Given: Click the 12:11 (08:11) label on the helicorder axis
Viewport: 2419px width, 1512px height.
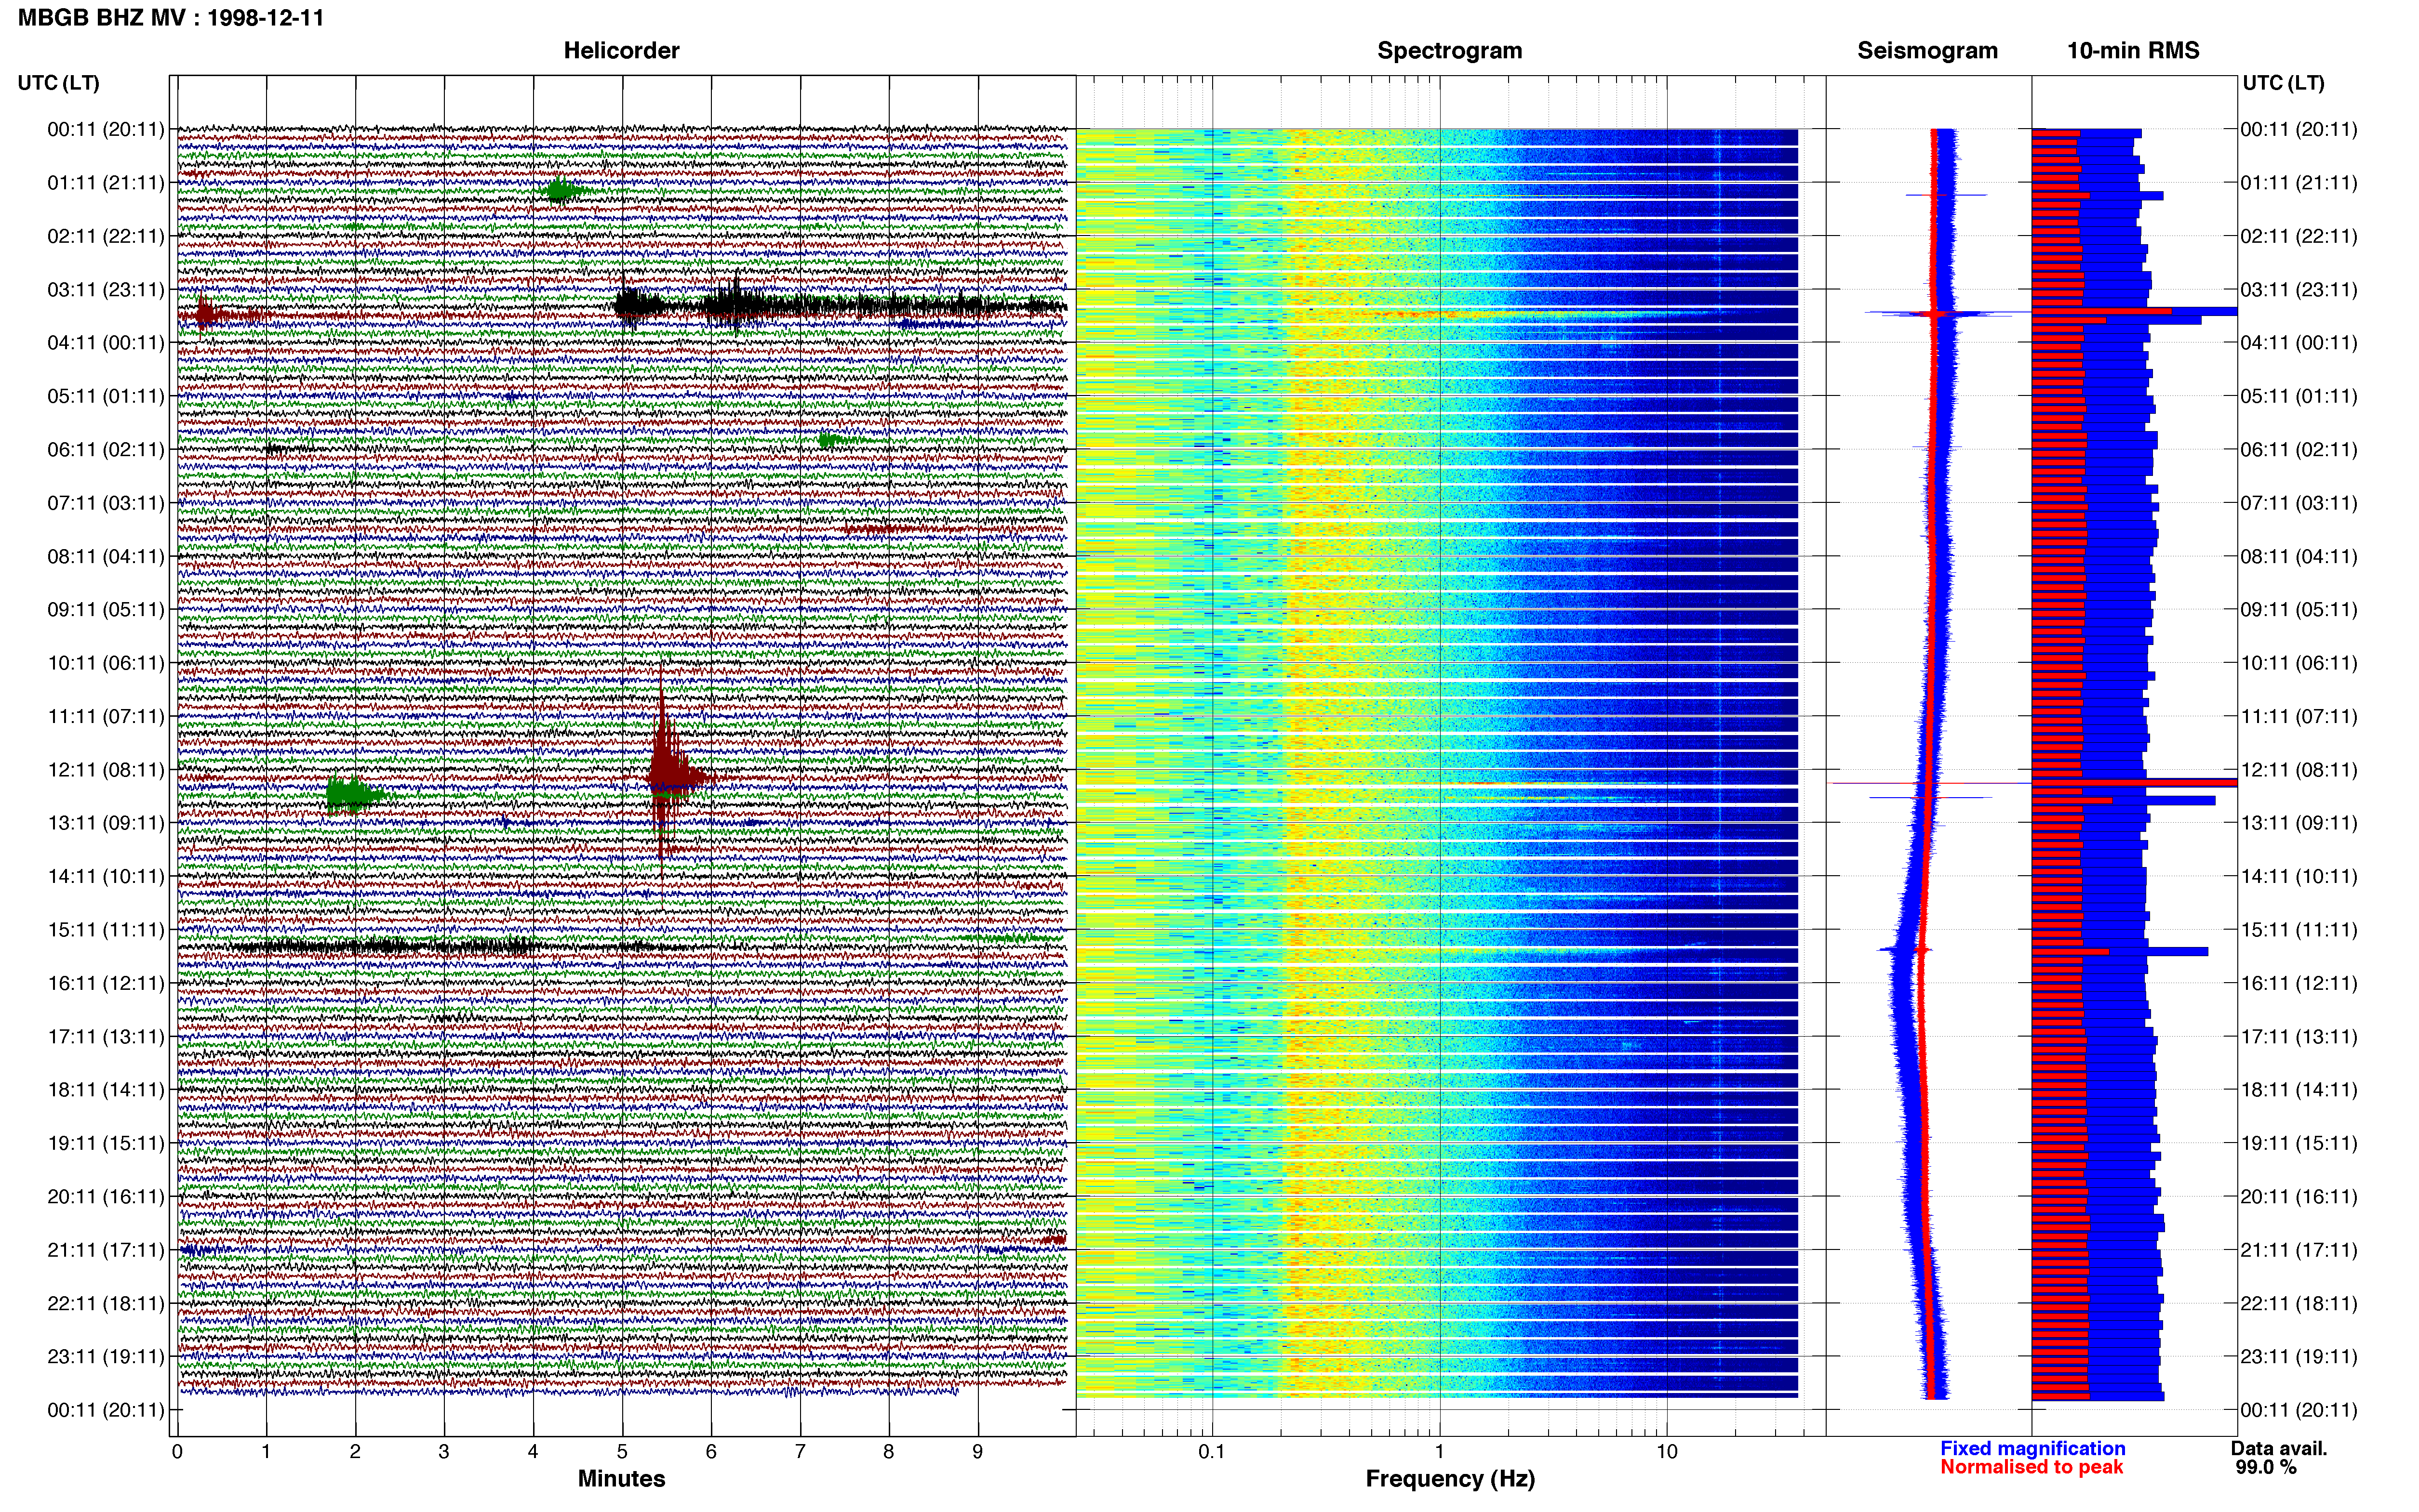Looking at the screenshot, I should click(x=106, y=770).
